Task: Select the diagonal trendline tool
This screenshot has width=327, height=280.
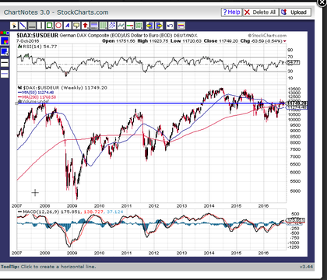Action: coord(23,26)
